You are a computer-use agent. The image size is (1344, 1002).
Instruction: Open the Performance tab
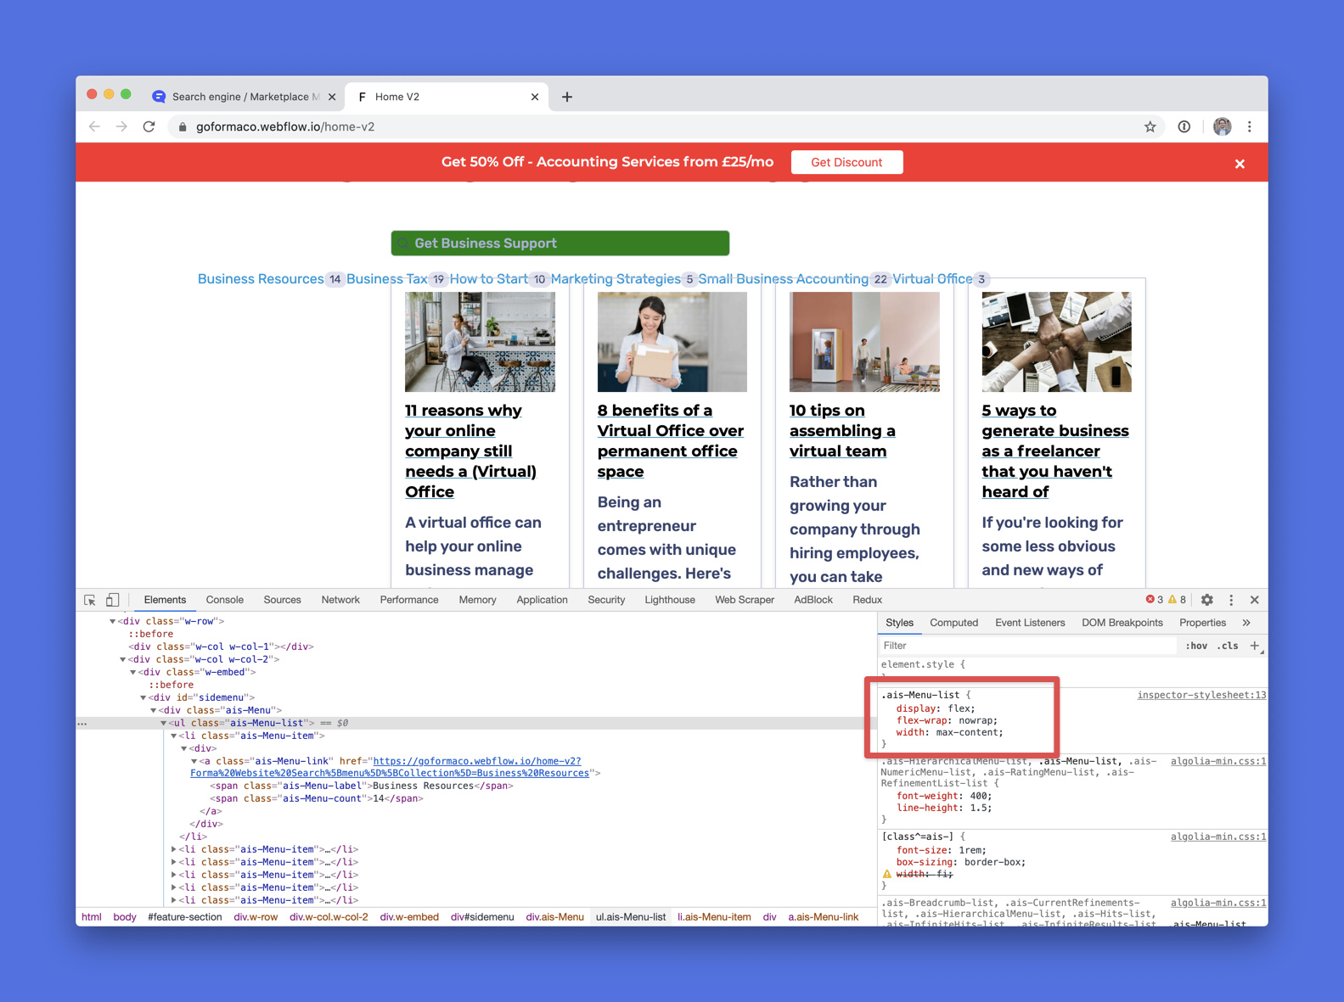(409, 600)
